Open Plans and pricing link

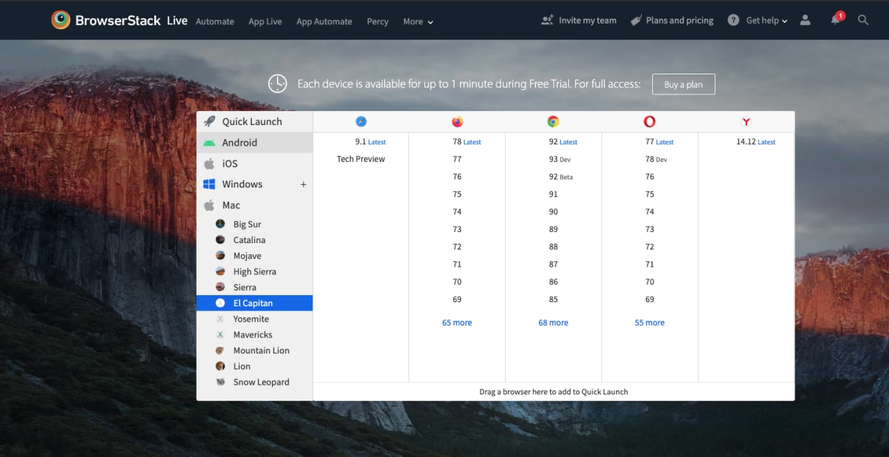click(672, 20)
